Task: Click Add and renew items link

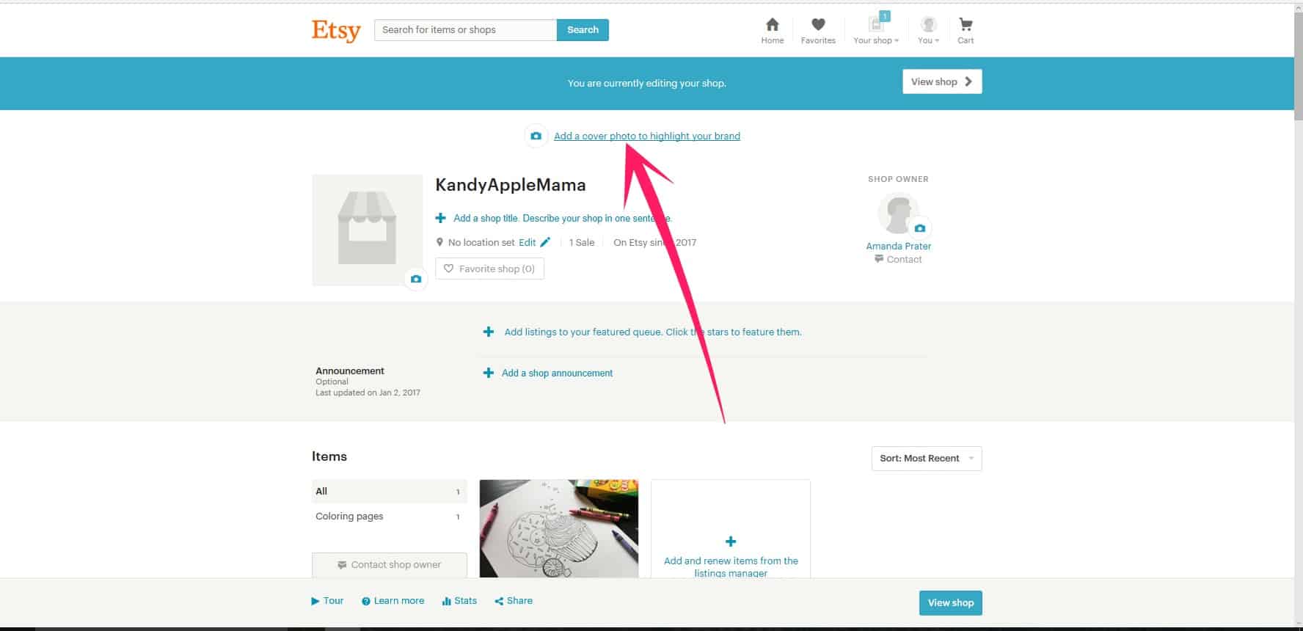Action: click(x=731, y=566)
